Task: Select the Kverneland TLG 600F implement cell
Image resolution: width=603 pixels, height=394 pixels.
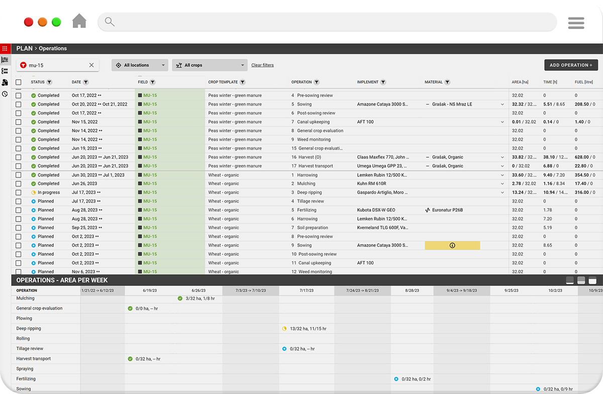Action: click(382, 228)
